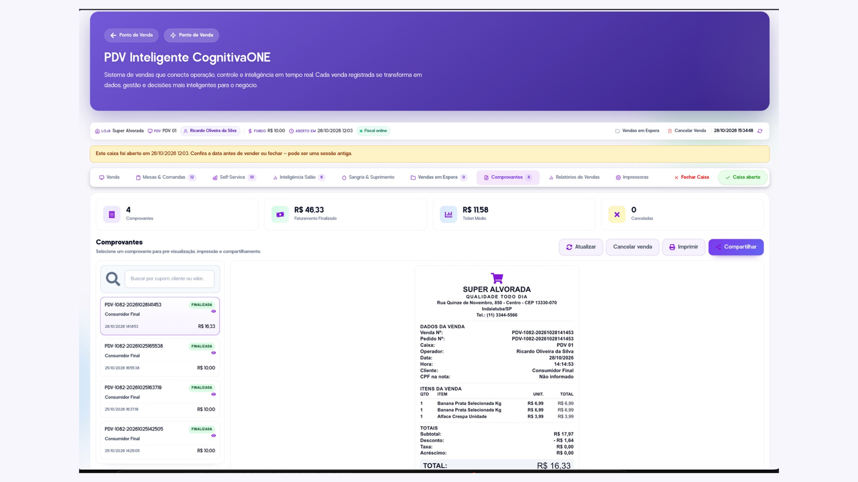Click the Imprimir button
Screen dimensions: 858x482
684,247
